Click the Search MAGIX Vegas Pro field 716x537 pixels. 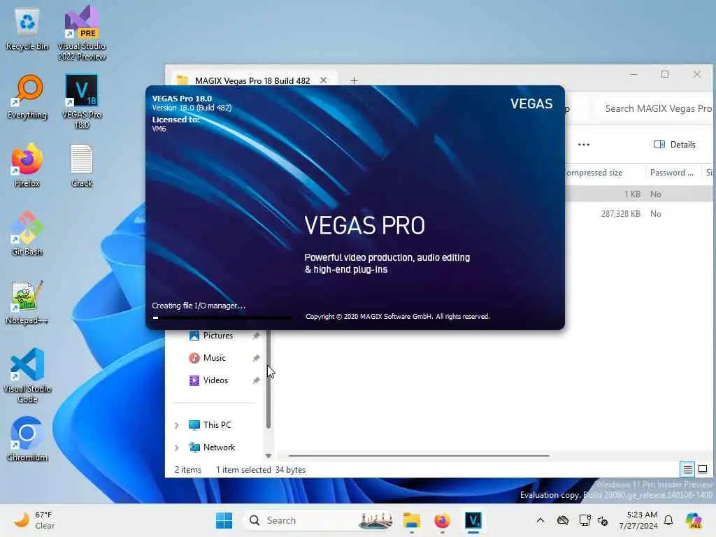point(656,108)
